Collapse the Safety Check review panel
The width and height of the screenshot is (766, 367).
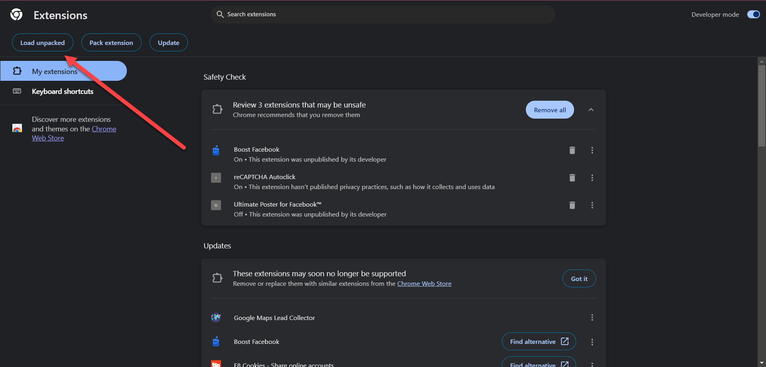[591, 110]
